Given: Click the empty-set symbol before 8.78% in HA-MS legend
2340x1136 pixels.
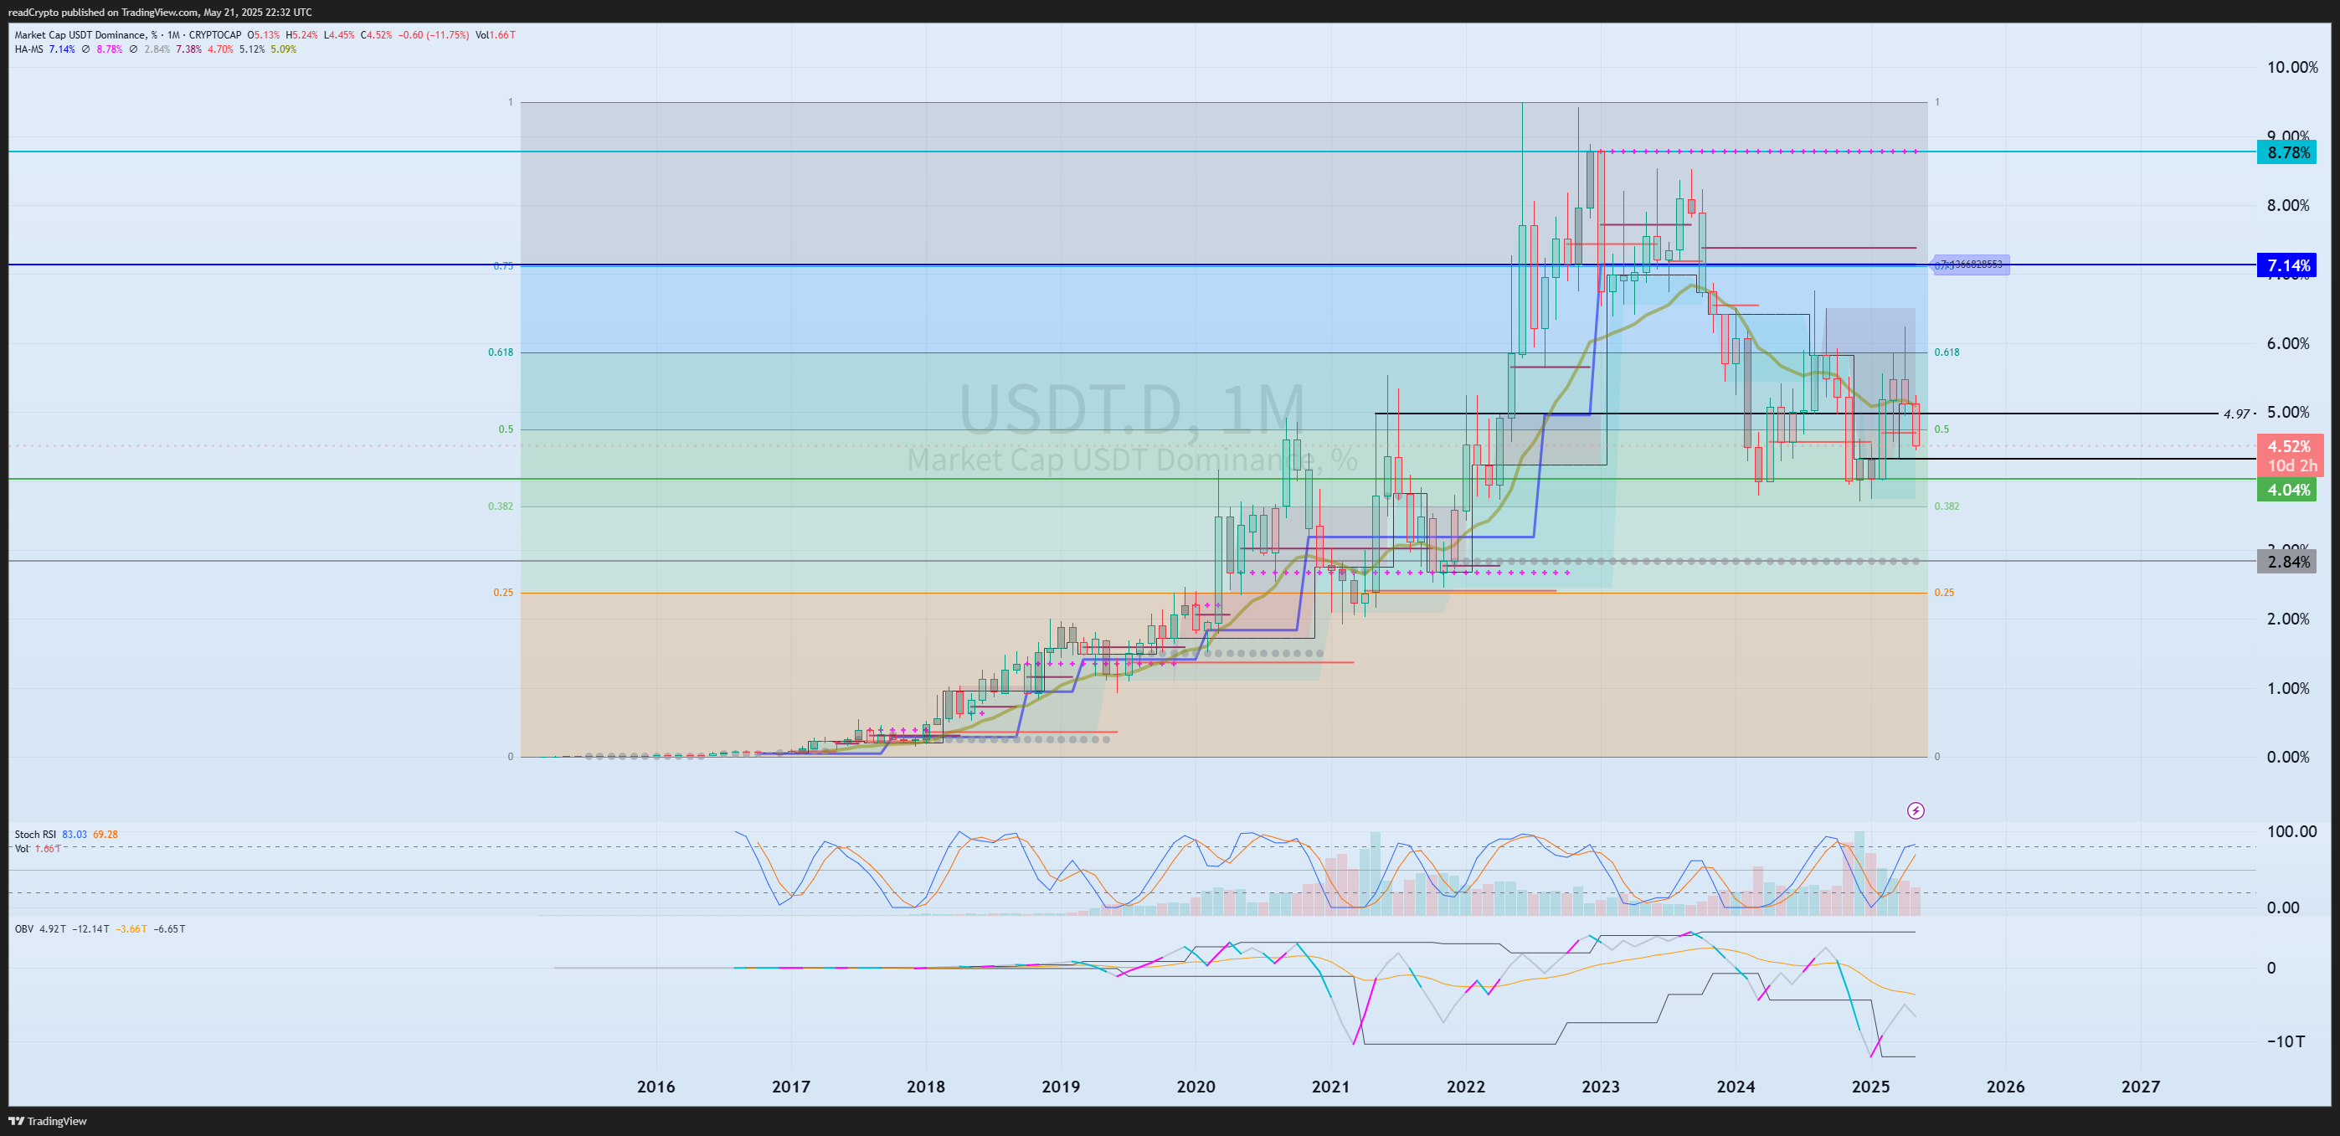Looking at the screenshot, I should click(x=85, y=49).
